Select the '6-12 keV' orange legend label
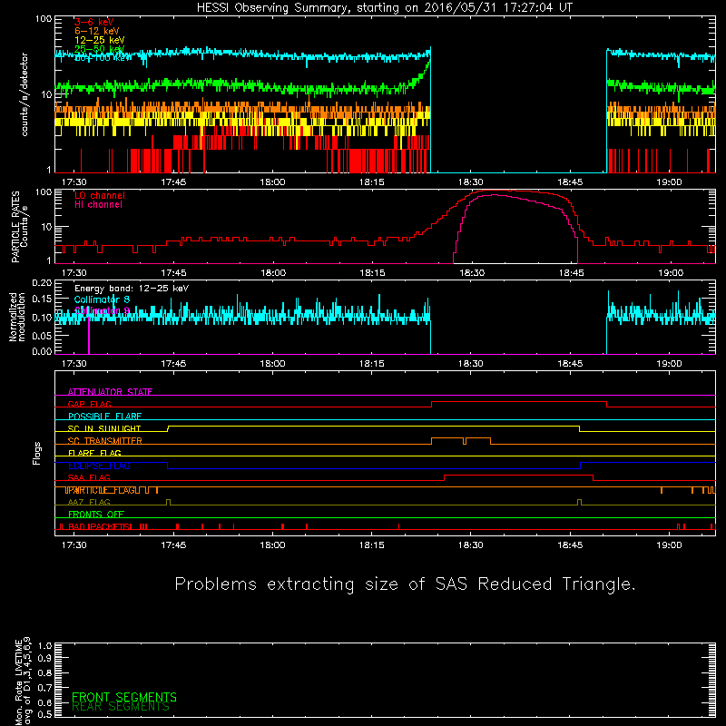This screenshot has width=726, height=726. pos(96,31)
